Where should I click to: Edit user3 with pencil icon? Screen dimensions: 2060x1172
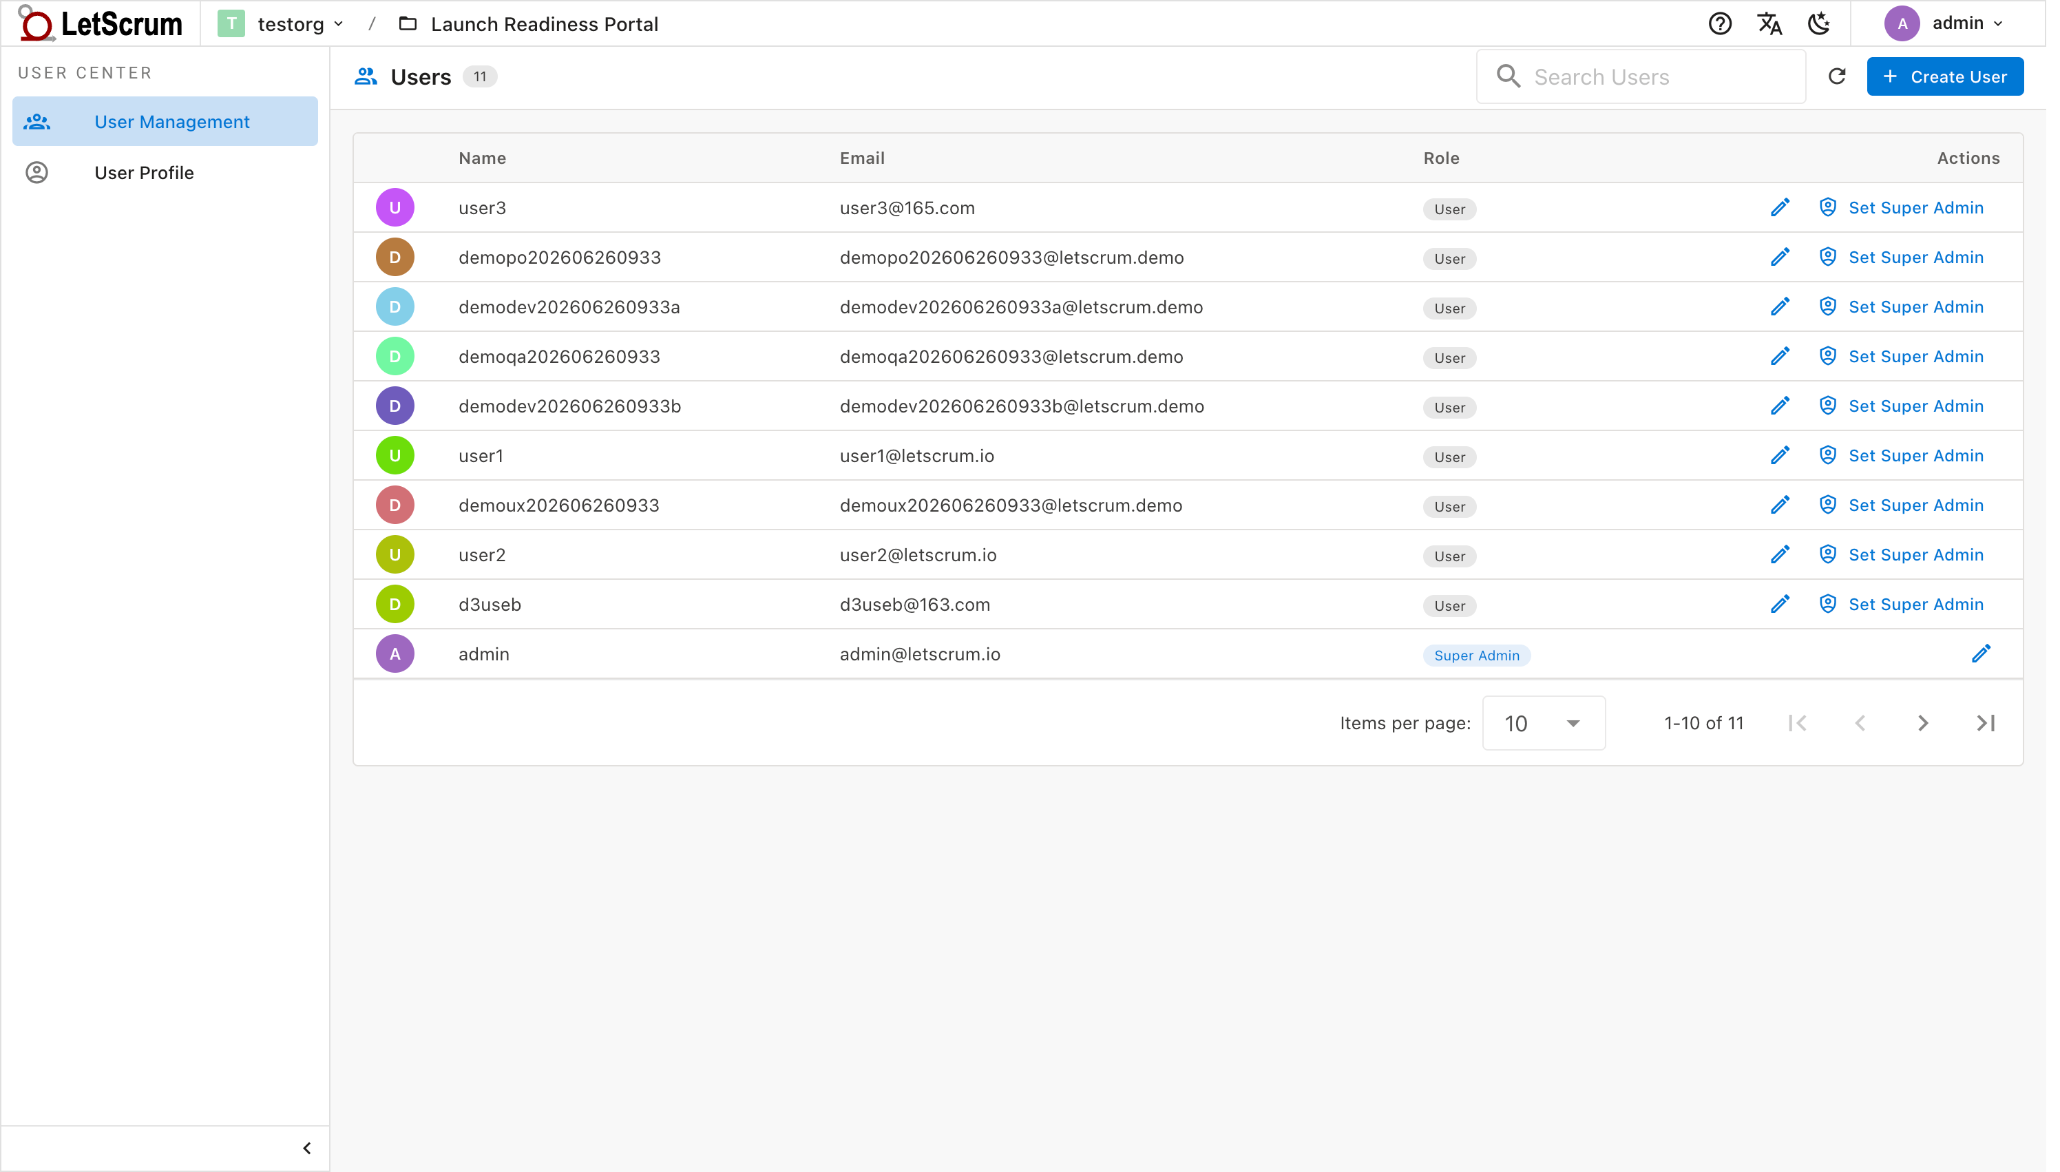pos(1780,208)
